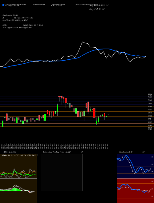This screenshot has height=203, width=154.
Task: Click the 'Avg Vol: 0.002 M' label
Action: pos(99,6)
